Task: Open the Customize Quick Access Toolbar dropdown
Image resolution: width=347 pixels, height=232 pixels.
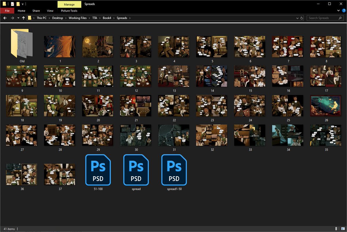Action: [23, 4]
